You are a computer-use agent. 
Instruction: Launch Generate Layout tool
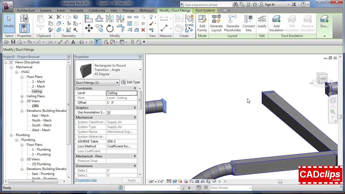[216, 23]
